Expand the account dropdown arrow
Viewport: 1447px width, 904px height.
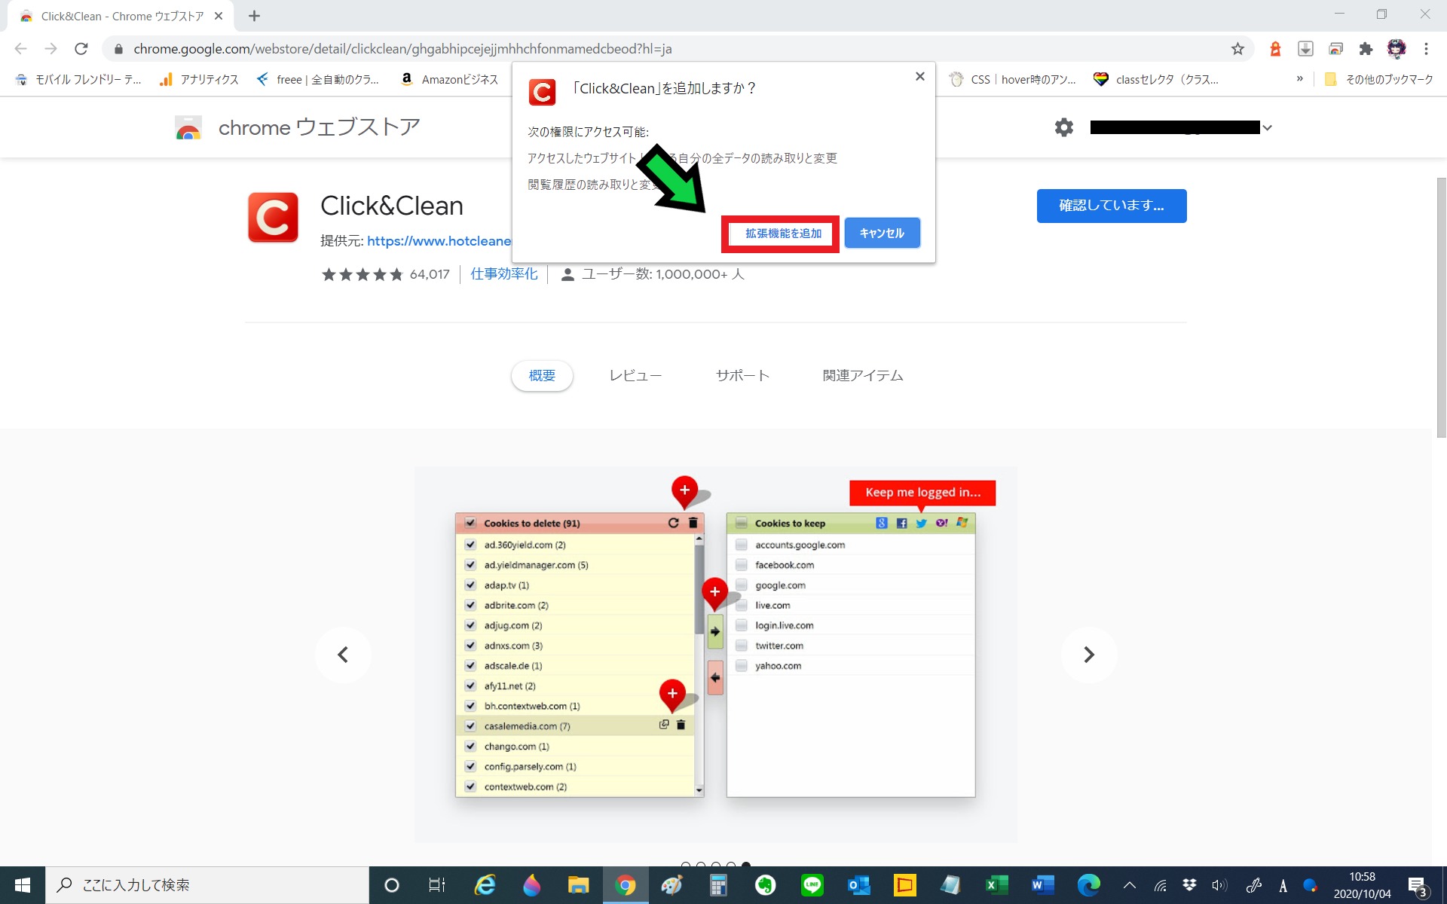pos(1268,128)
